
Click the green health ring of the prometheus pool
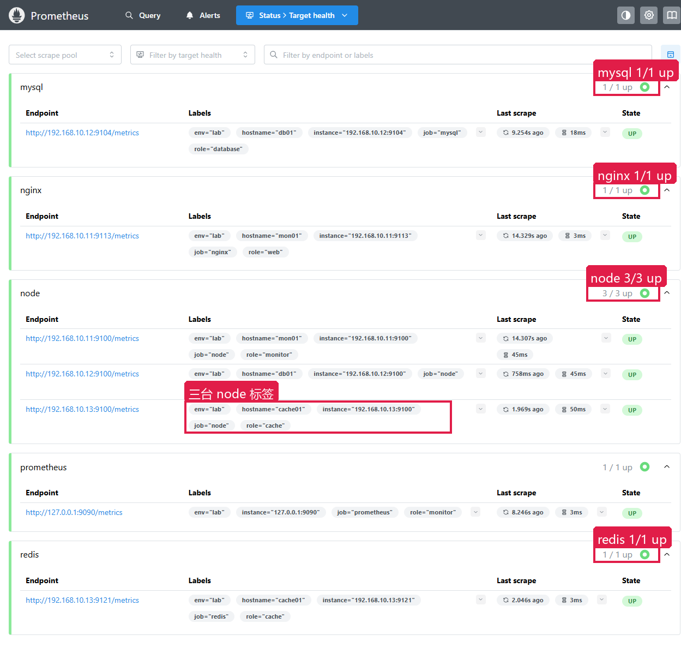pyautogui.click(x=645, y=467)
